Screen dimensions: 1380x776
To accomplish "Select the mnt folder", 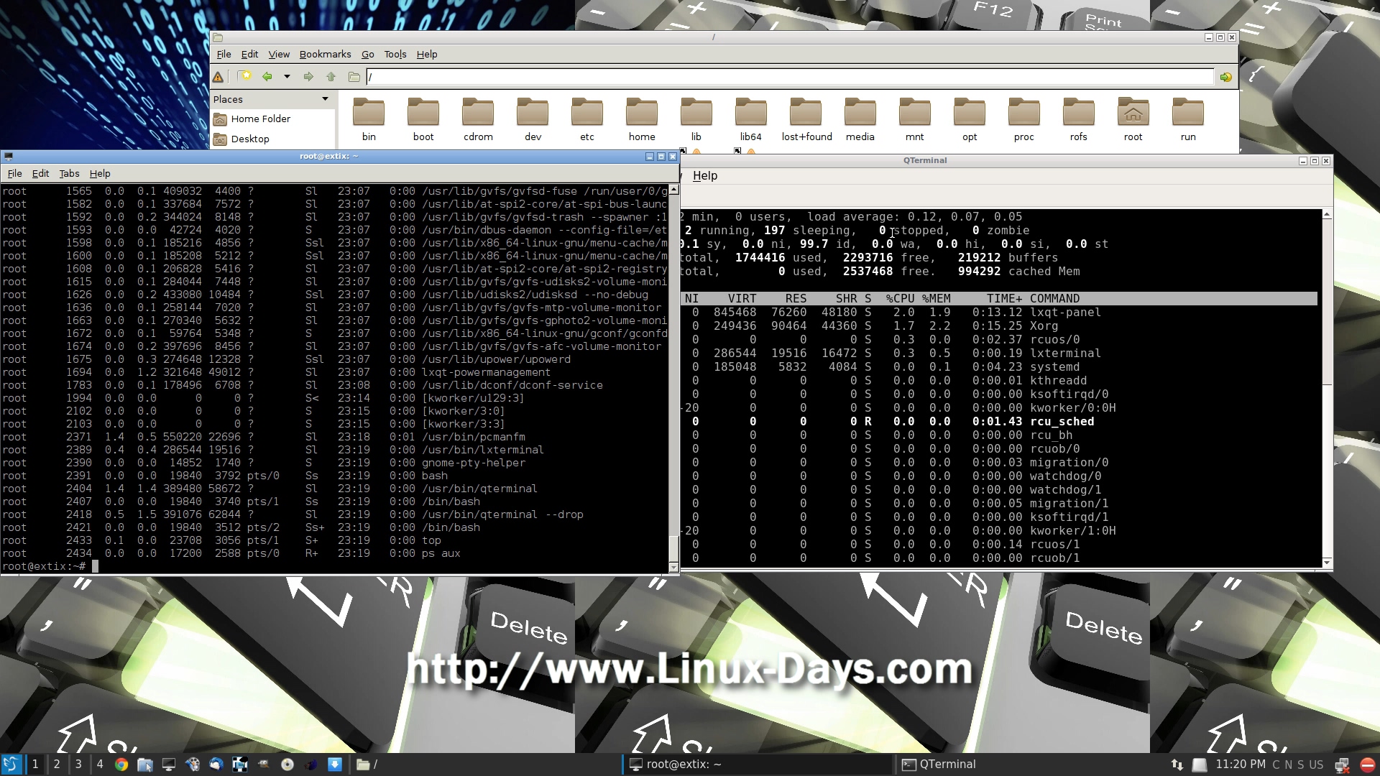I will pos(915,119).
